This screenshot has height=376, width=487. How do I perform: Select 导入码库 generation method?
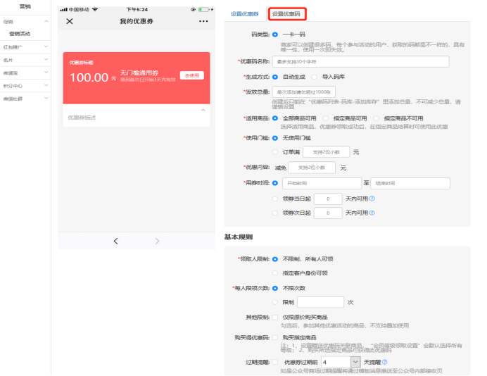coord(315,77)
